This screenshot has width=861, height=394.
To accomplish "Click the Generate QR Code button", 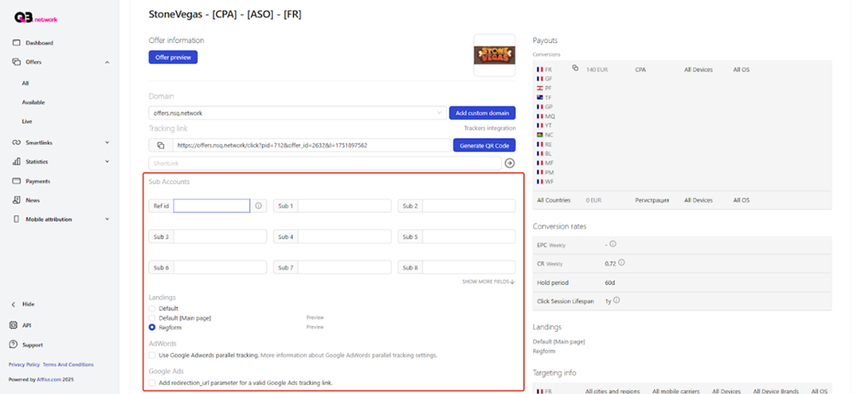I will point(485,145).
